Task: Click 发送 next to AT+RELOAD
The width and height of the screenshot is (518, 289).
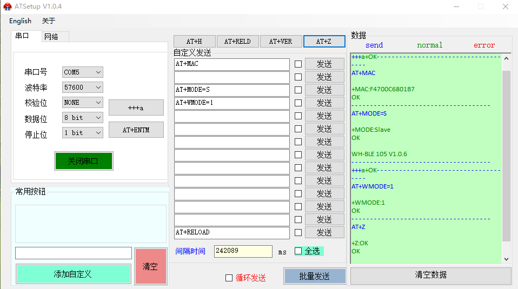Action: (324, 233)
